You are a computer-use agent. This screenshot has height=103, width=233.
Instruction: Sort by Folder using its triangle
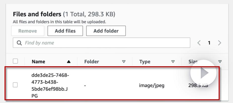123,62
